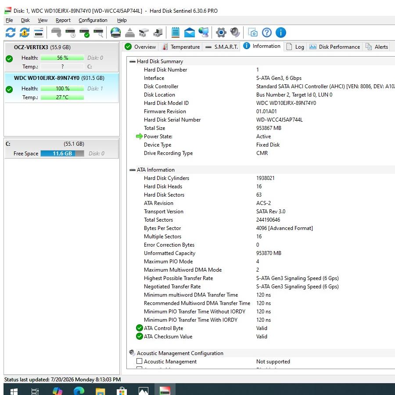Click the disk icon with magnifying glass

point(98,32)
